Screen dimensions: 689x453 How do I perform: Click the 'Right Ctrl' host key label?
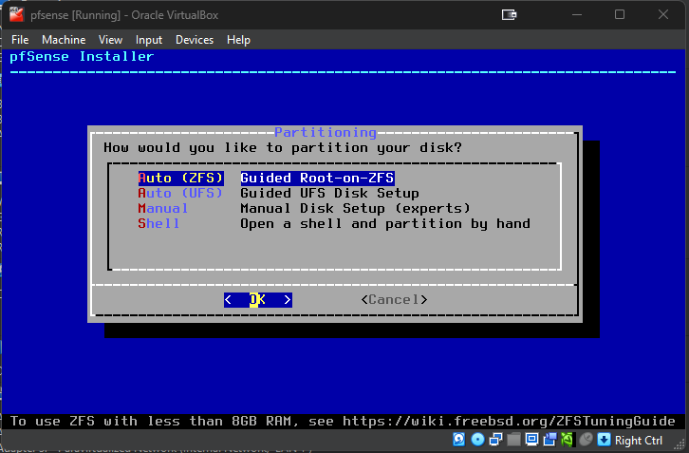point(639,441)
